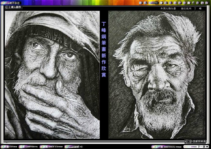Click the hooded old man portrait
The image size is (211, 149).
click(x=52, y=75)
